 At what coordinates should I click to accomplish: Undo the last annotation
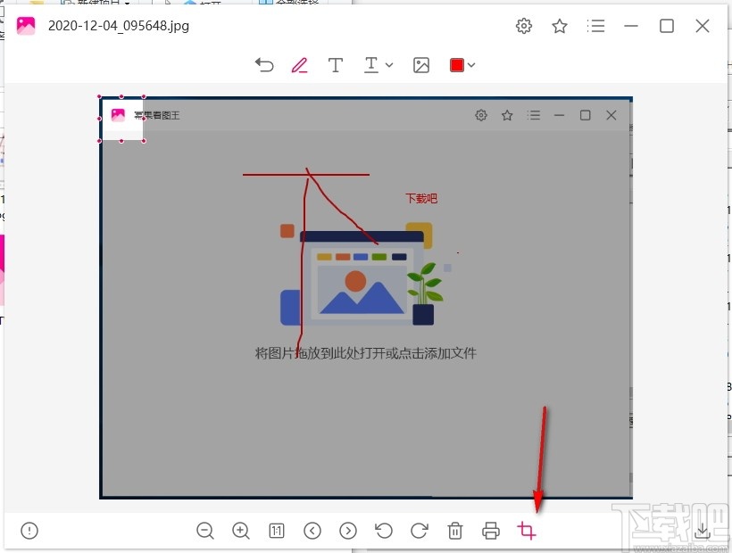pyautogui.click(x=264, y=64)
